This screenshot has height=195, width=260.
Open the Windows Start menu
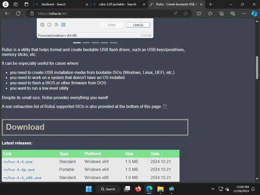89,189
